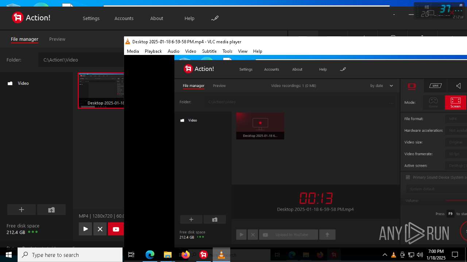Click the MP4 | 1280x720 recording info text
Screen dimensions: 467x262
click(x=101, y=216)
